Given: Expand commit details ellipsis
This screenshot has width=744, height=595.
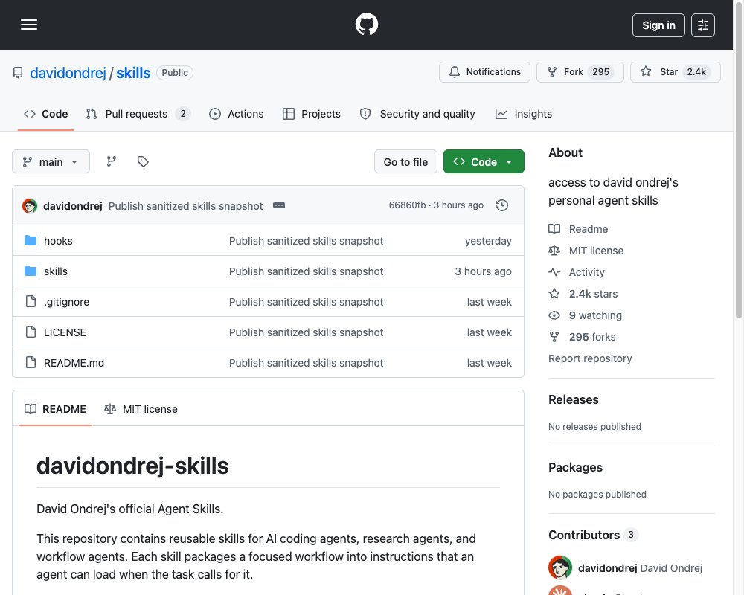Looking at the screenshot, I should [x=279, y=205].
